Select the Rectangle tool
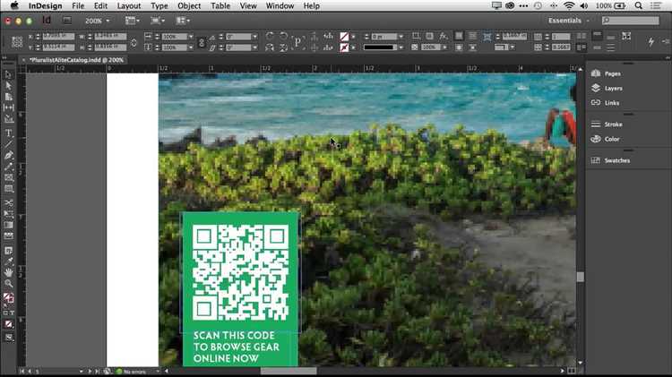Screen dimensions: 672x377 coord(8,188)
